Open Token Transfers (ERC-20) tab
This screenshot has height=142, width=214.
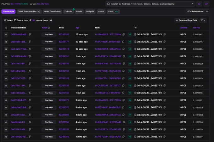(29, 12)
